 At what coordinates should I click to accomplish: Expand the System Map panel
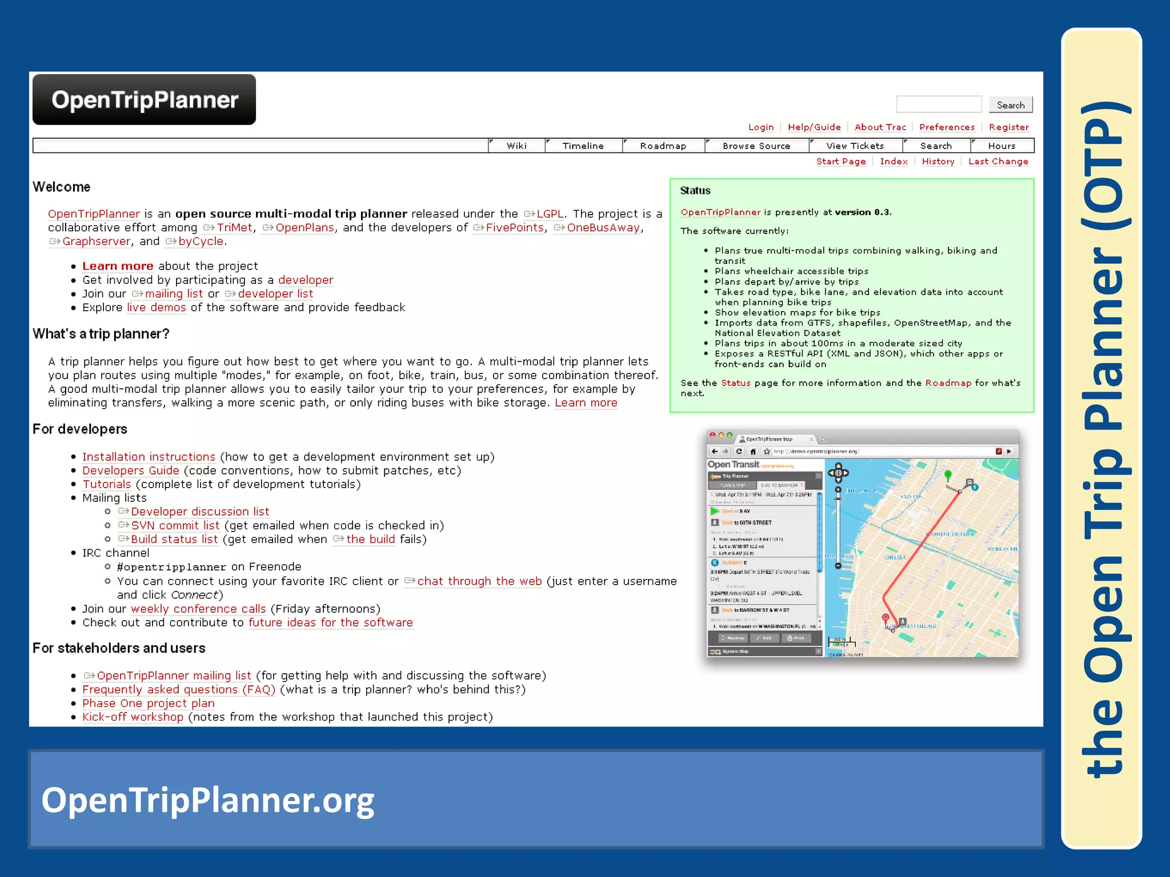pos(818,651)
